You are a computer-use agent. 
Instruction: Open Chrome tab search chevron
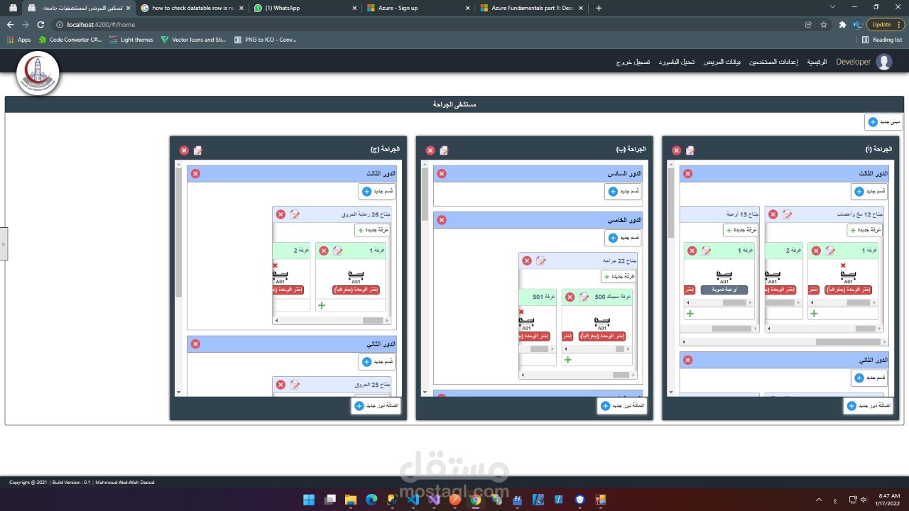832,7
